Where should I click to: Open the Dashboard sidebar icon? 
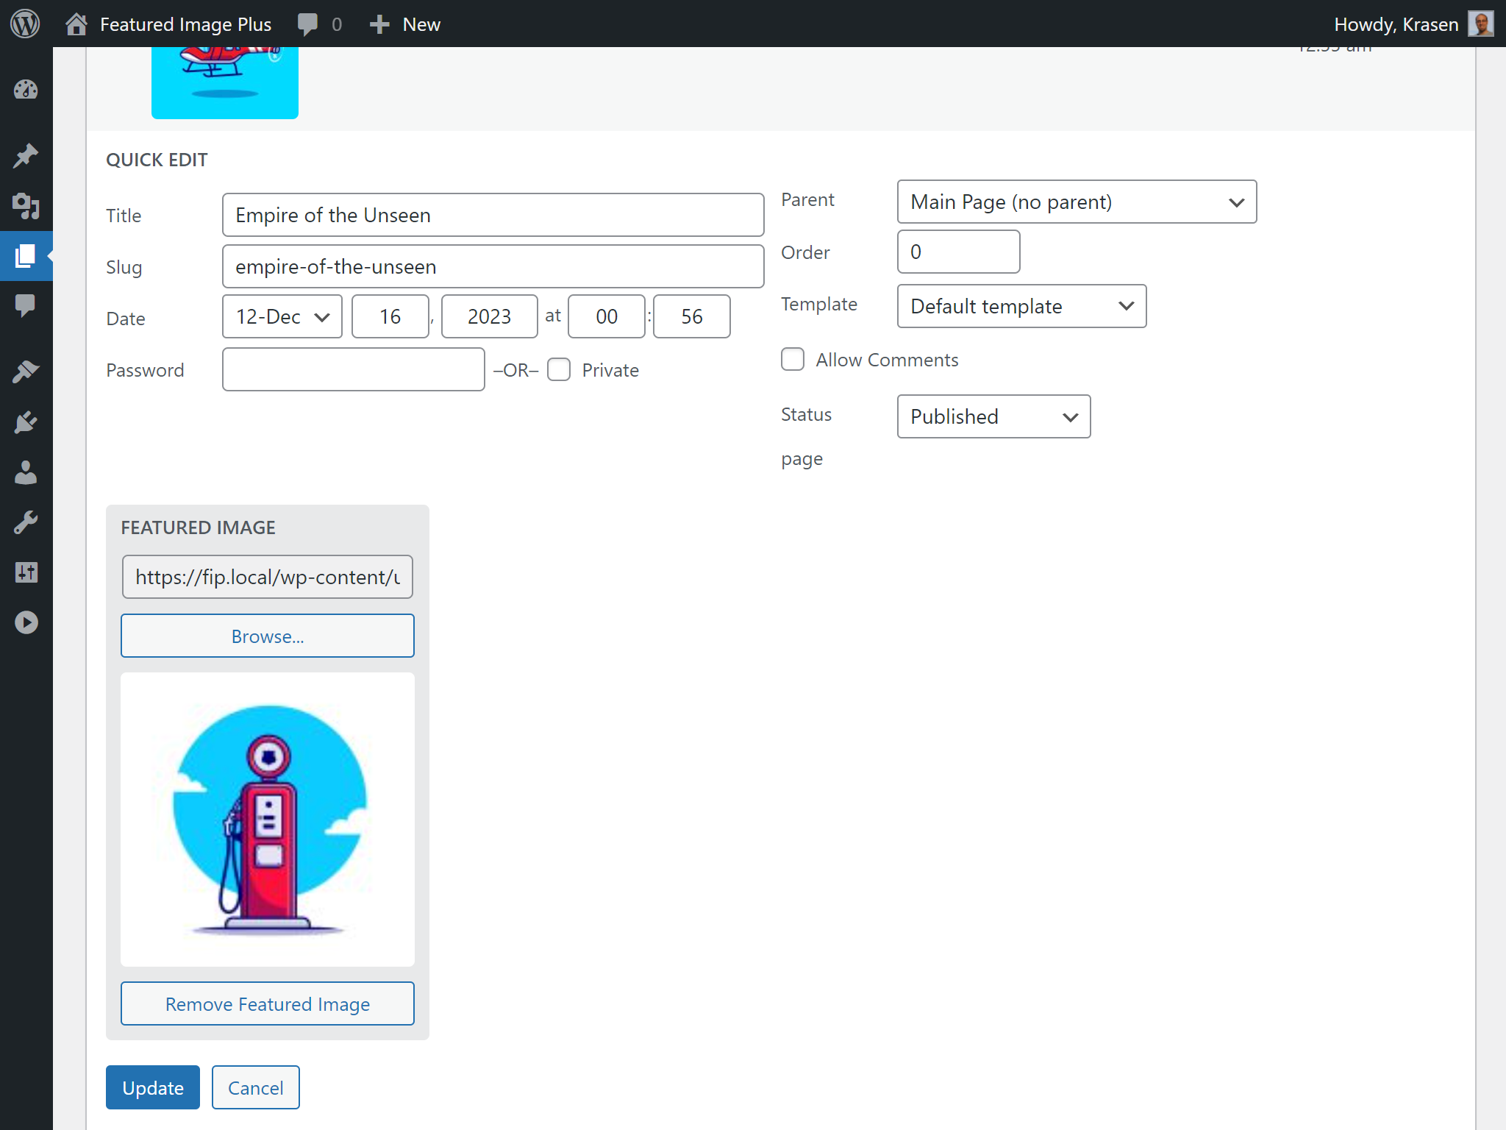[26, 90]
